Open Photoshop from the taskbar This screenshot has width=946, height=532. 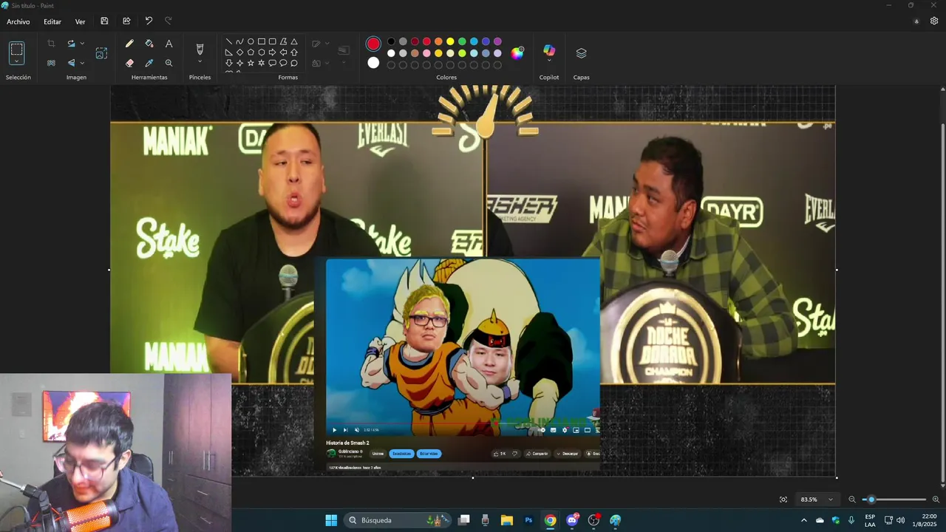528,520
